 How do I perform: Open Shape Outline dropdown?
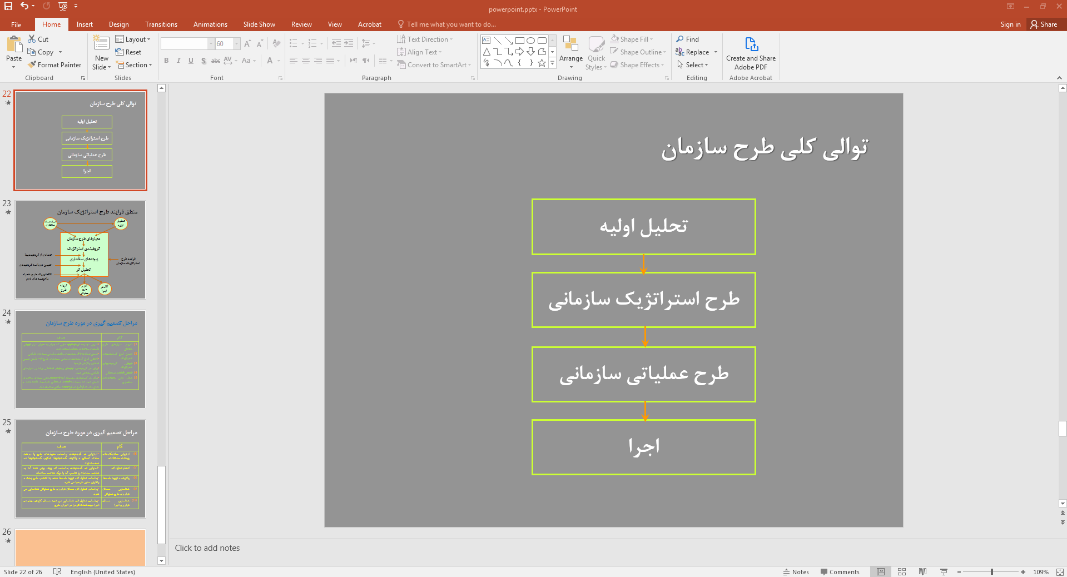tap(638, 52)
